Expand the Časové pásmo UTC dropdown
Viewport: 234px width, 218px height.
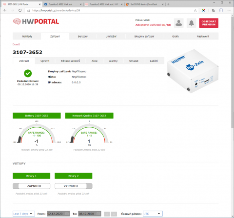(x=153, y=214)
